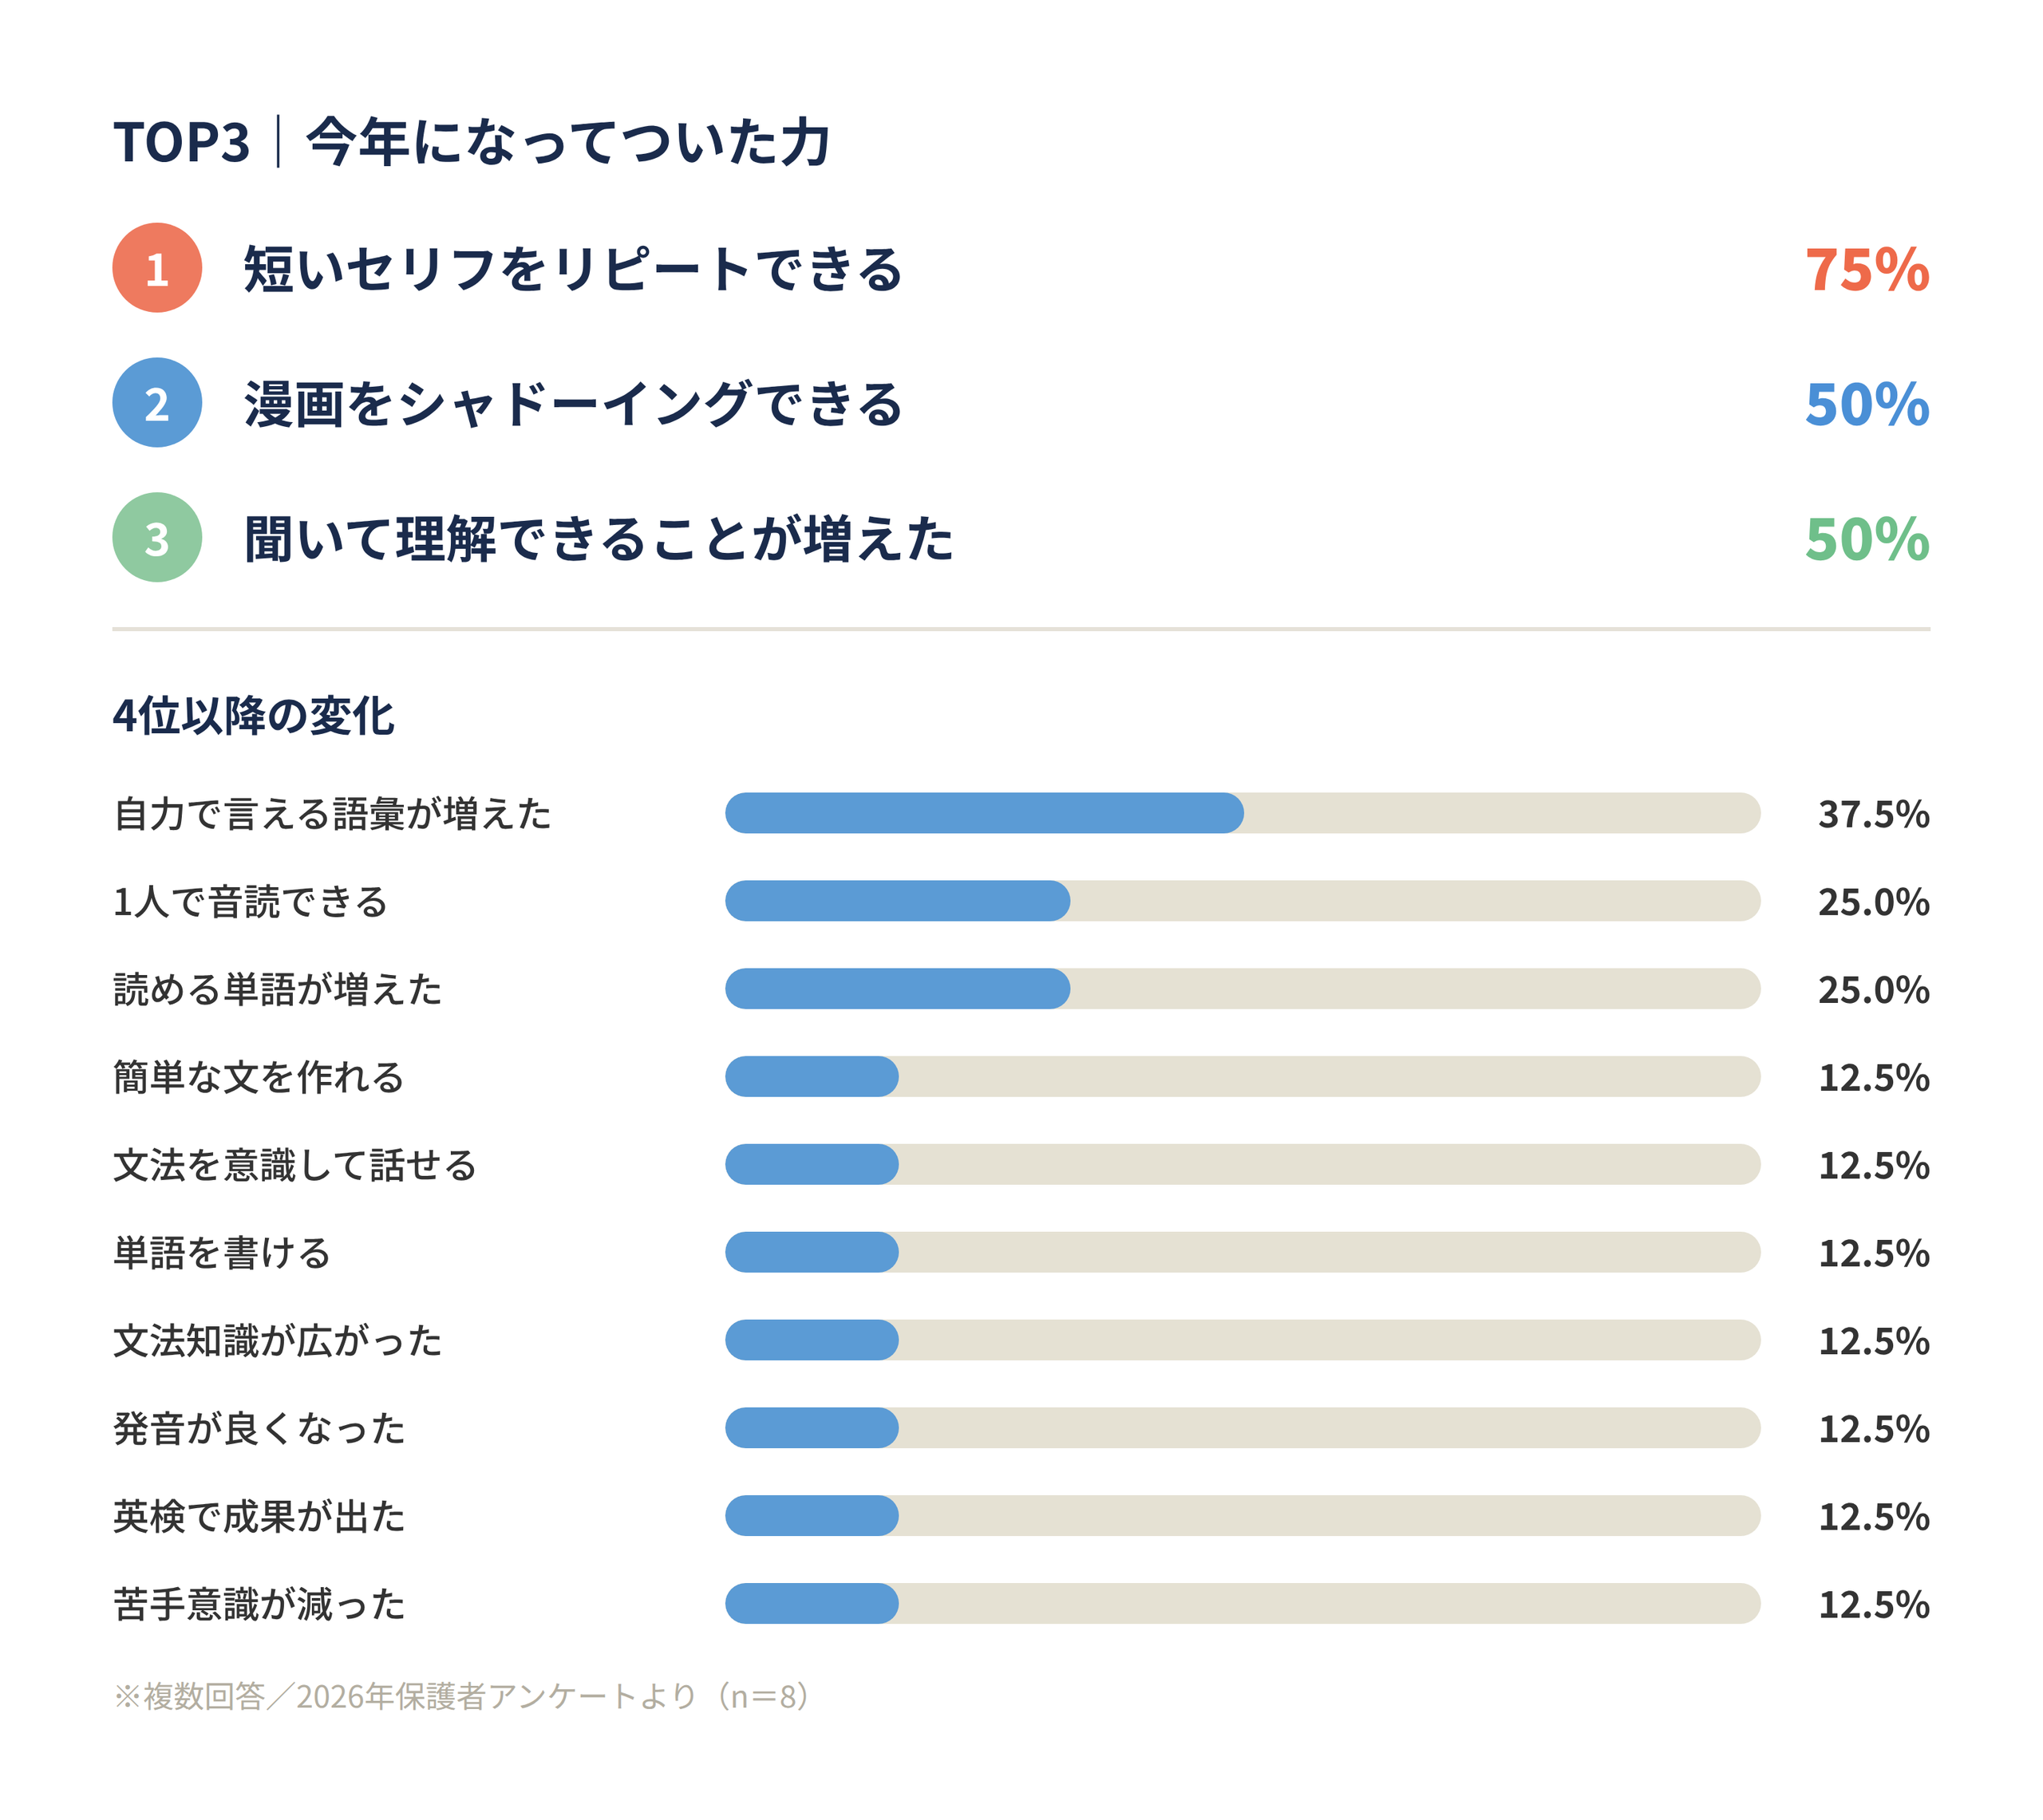Click the 聞いて理解できることが増えた label

599,539
